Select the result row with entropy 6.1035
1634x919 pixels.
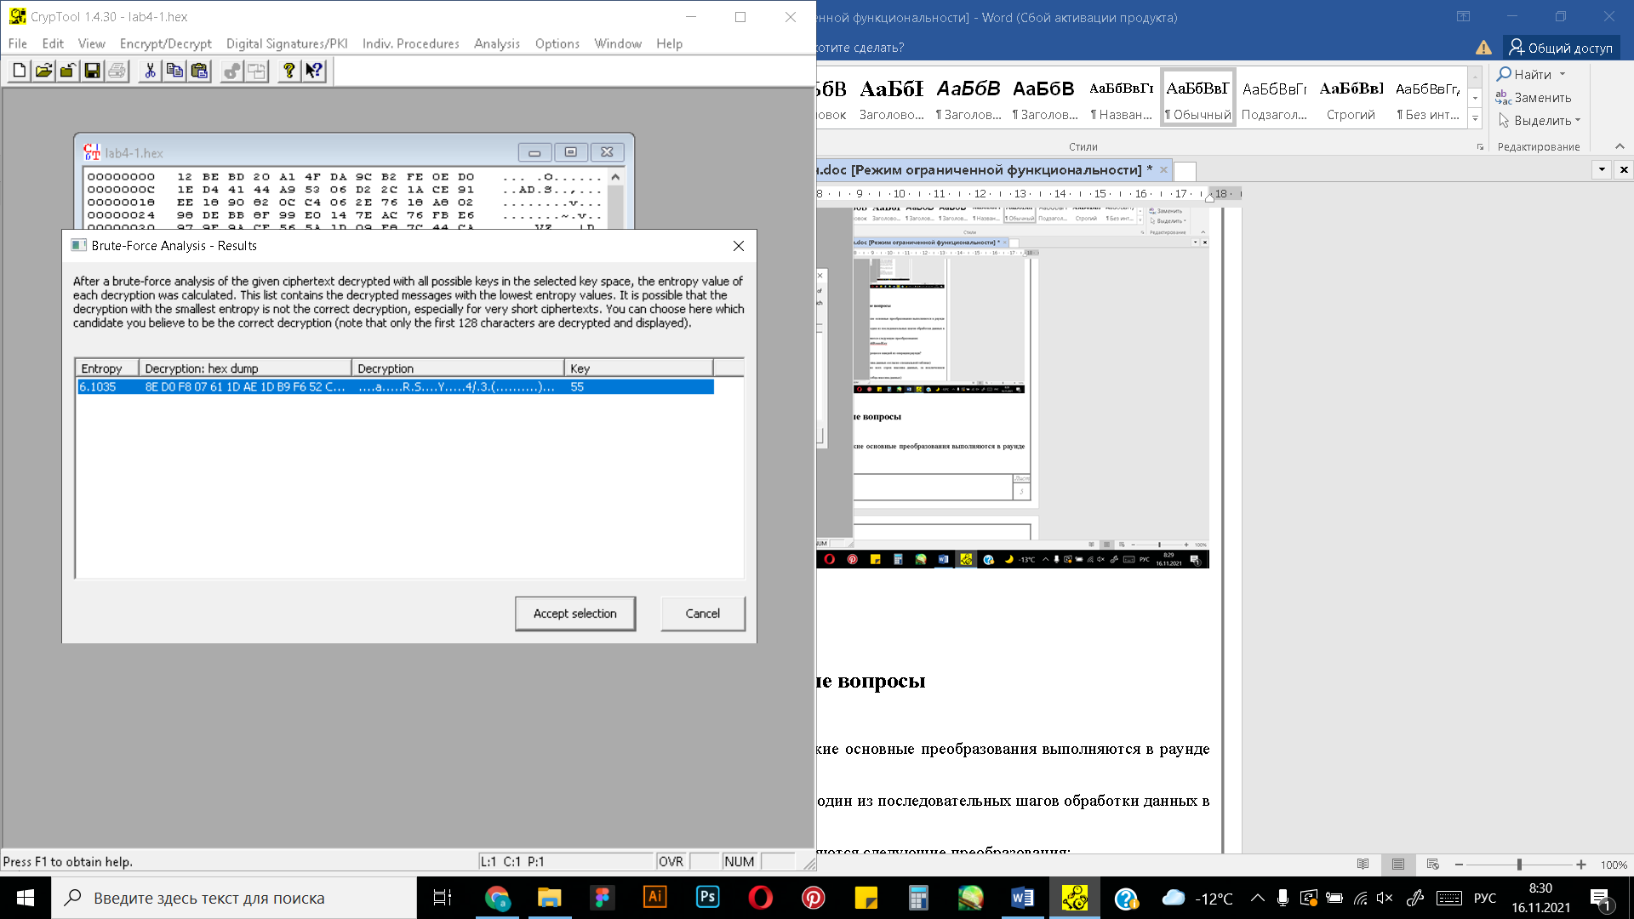click(396, 387)
